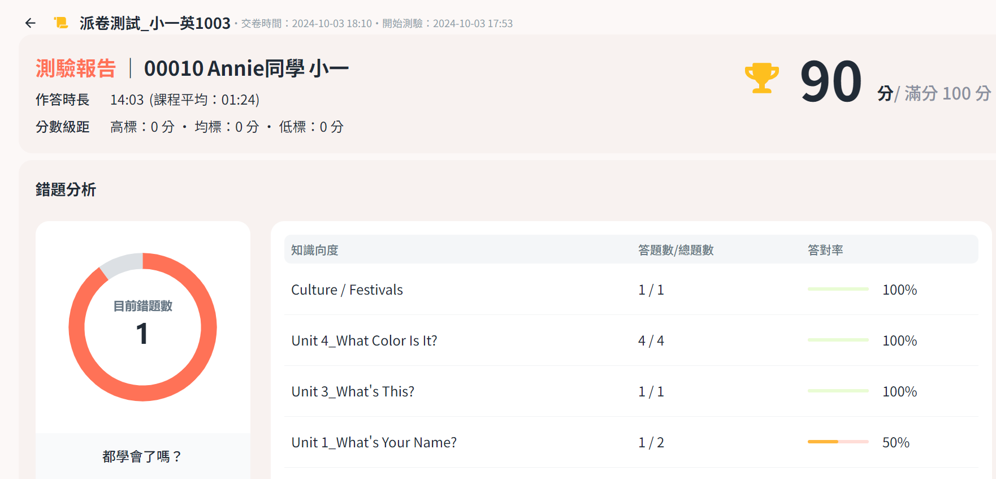Click the 答題數/總題數 column header

tap(676, 250)
